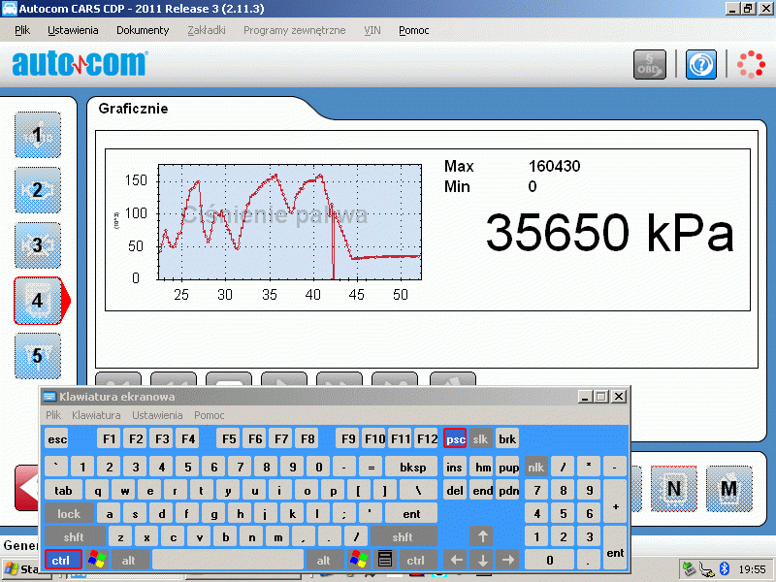This screenshot has width=776, height=582.
Task: Click the ent key next to apostrophe
Action: tap(411, 514)
